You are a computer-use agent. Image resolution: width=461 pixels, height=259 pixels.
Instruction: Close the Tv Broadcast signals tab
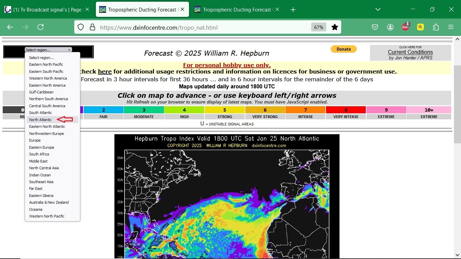coord(87,9)
